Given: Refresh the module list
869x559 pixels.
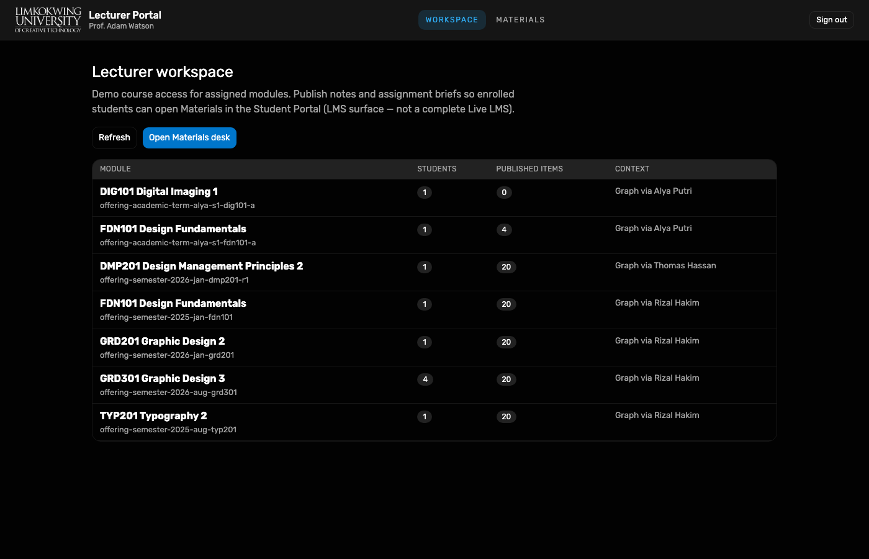Looking at the screenshot, I should [x=114, y=138].
